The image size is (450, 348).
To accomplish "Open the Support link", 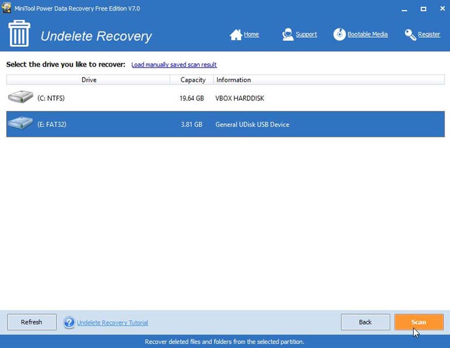I will click(306, 34).
